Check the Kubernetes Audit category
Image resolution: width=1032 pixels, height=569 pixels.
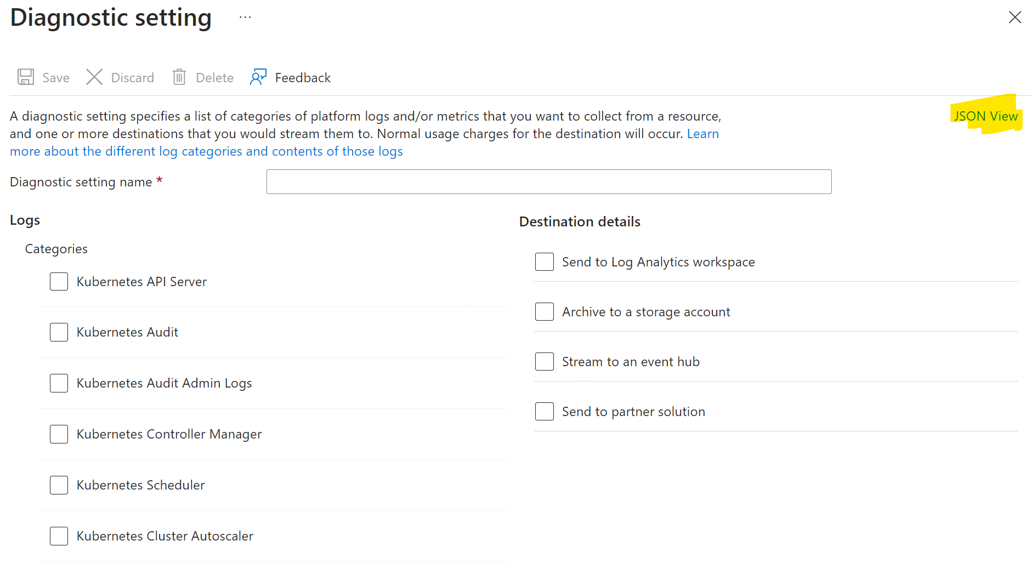(x=59, y=332)
